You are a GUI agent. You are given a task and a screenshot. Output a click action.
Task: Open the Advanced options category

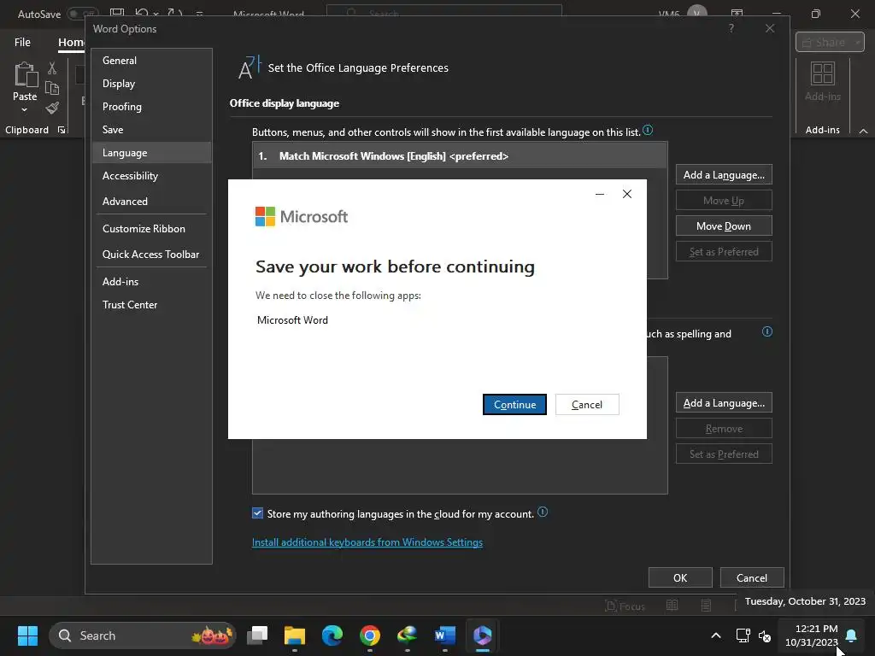[151, 202]
